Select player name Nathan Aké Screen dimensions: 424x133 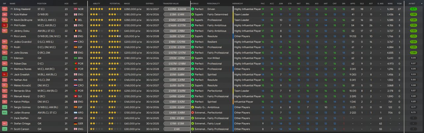[20, 80]
